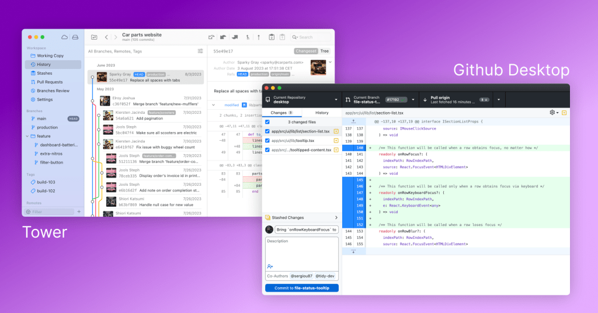Toggle the 3 changed files checkbox
Image resolution: width=598 pixels, height=313 pixels.
[267, 122]
